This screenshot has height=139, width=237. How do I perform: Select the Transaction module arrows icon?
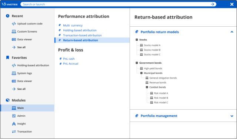14,132
